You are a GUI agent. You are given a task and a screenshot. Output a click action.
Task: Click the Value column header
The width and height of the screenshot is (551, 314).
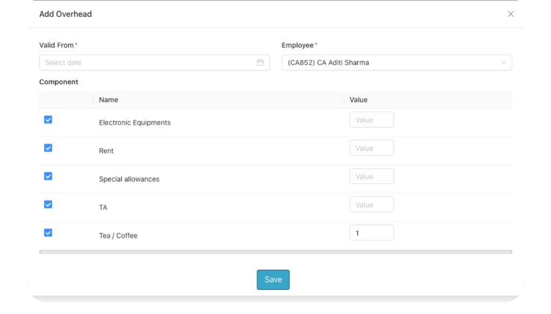pyautogui.click(x=358, y=99)
